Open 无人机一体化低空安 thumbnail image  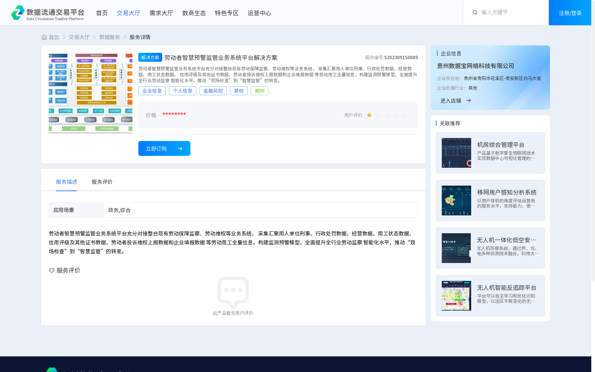(456, 248)
